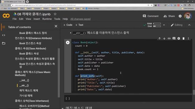Open the Help menu
Image resolution: width=195 pixels, height=109 pixels.
tap(65, 19)
